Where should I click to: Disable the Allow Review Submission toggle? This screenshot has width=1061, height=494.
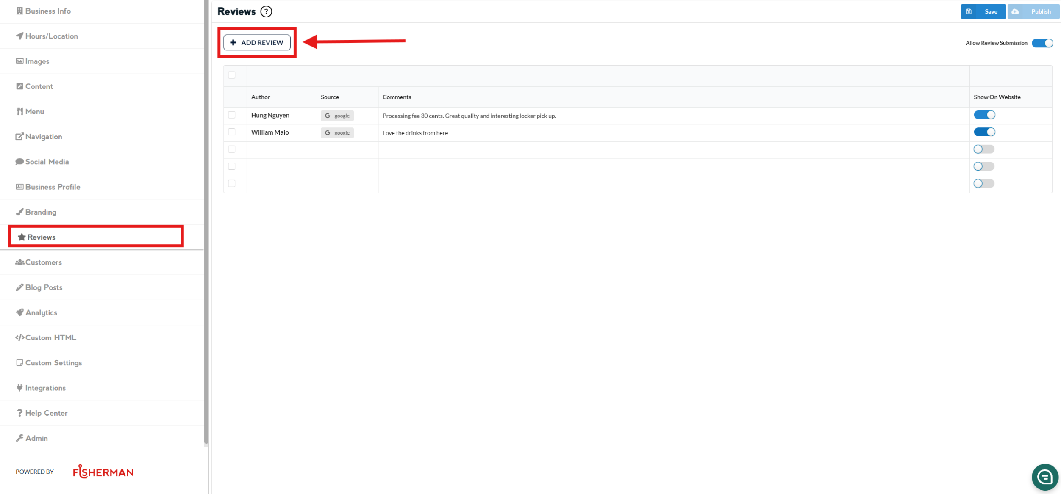1042,43
